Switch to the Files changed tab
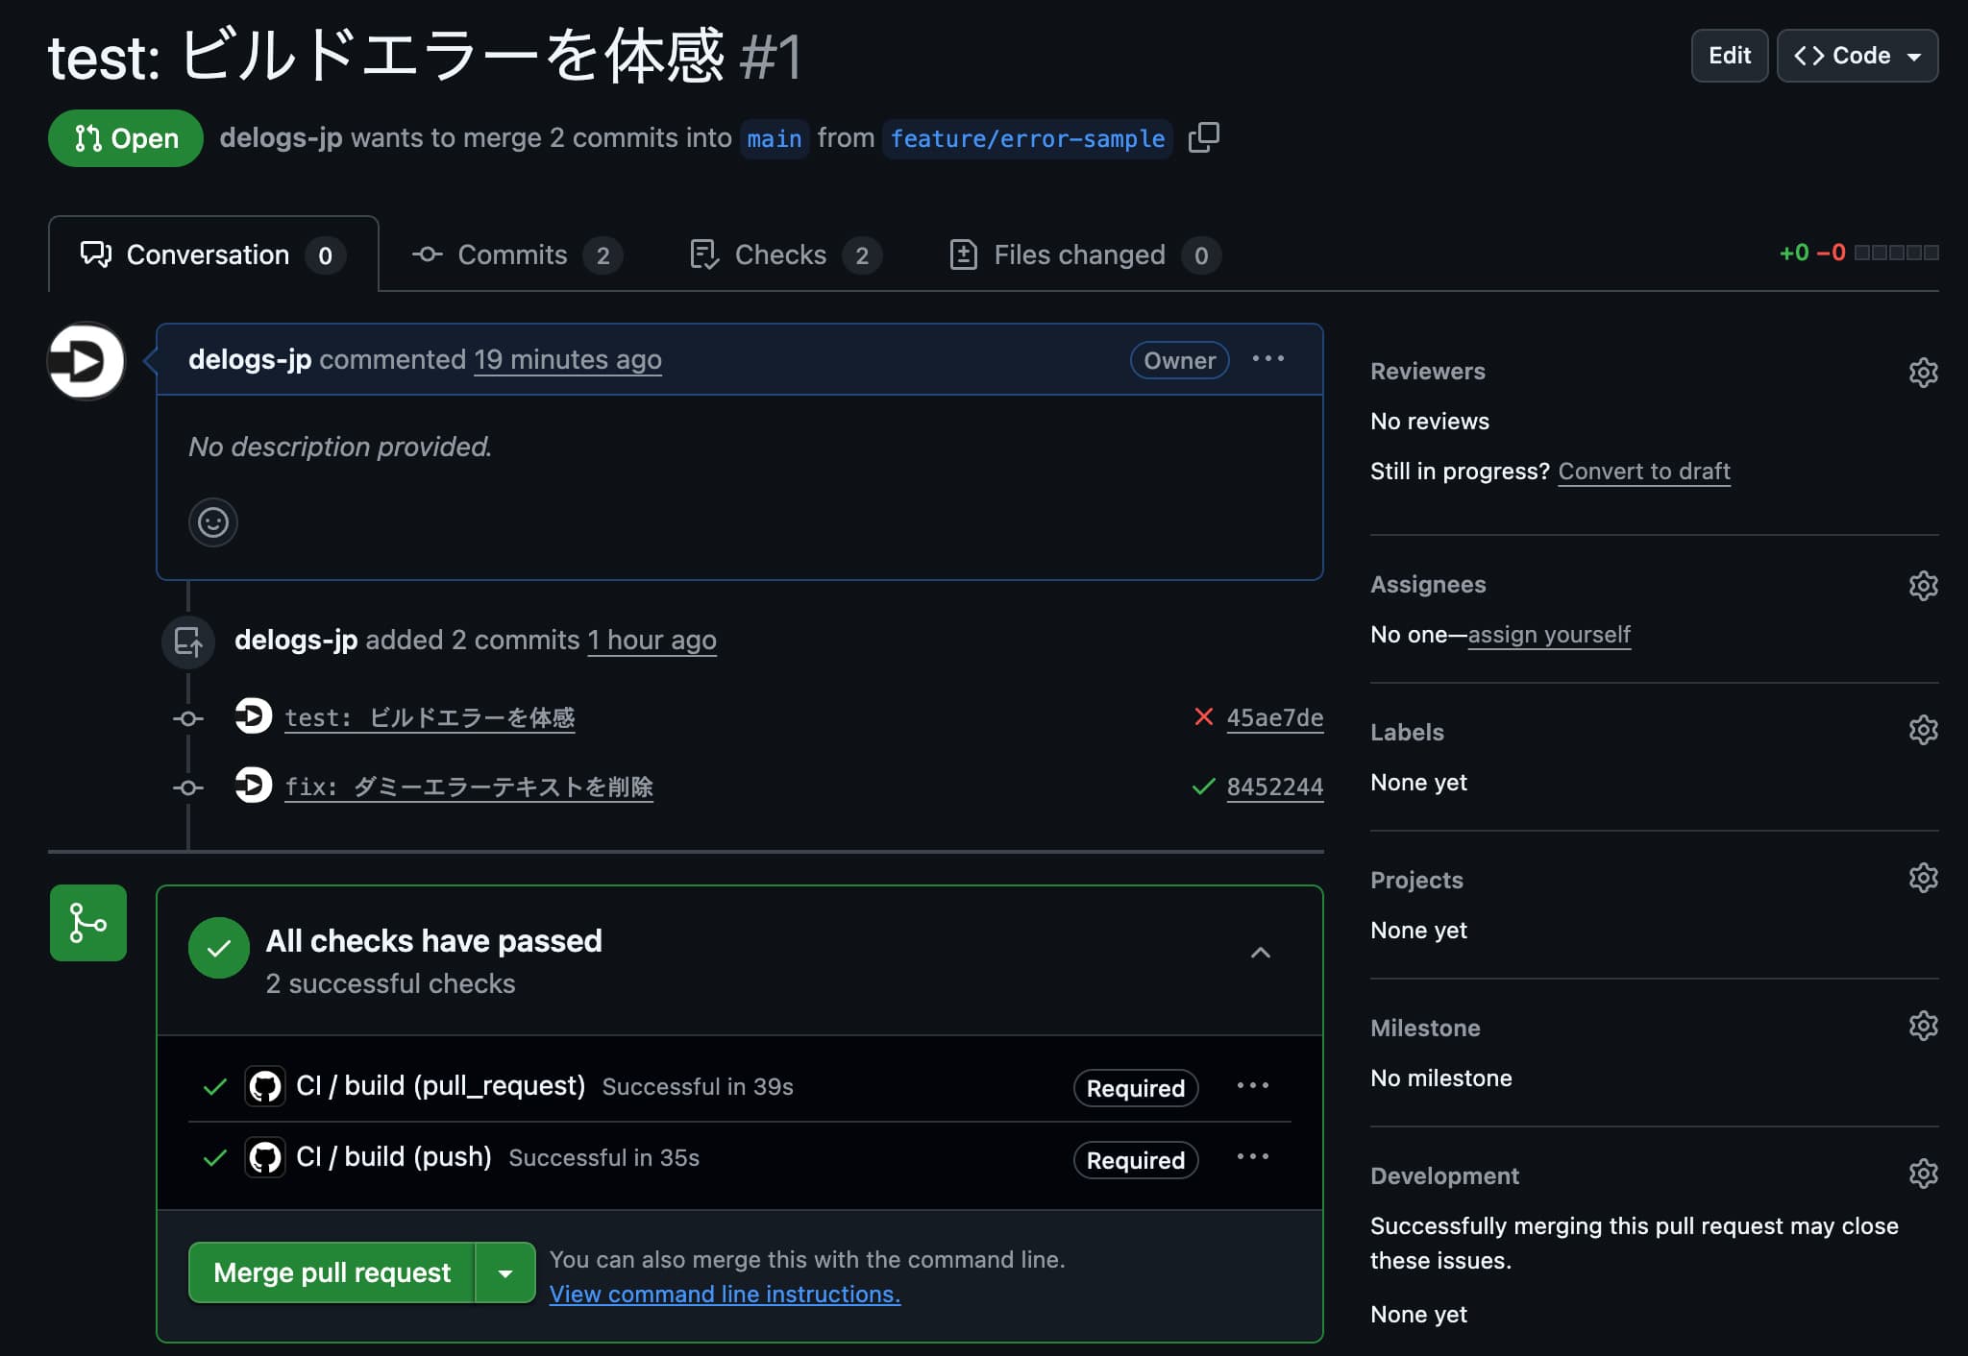The width and height of the screenshot is (1968, 1356). click(1084, 254)
